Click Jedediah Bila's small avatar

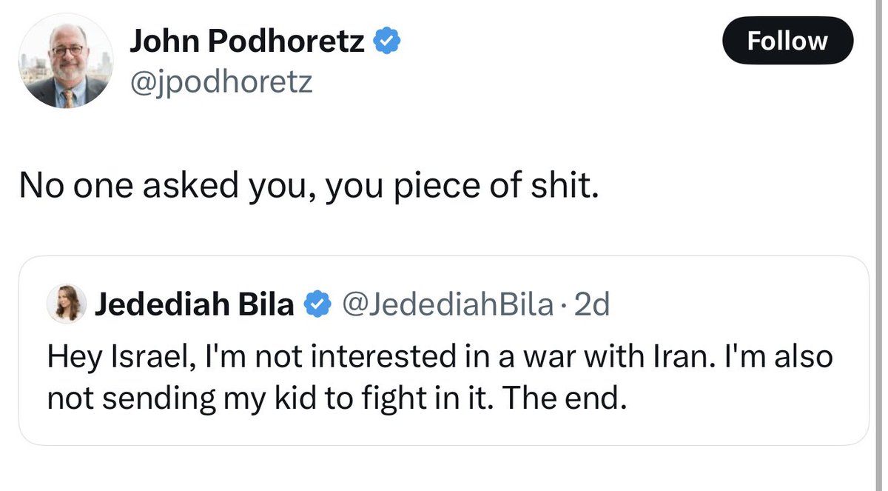pyautogui.click(x=64, y=304)
